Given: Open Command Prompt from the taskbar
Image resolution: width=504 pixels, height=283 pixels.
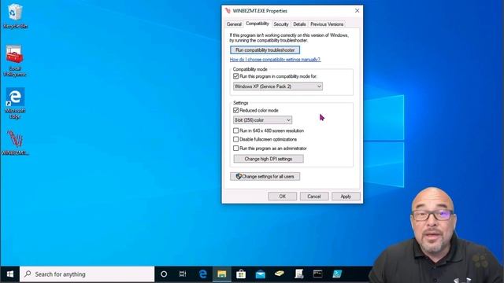Looking at the screenshot, I should point(318,274).
